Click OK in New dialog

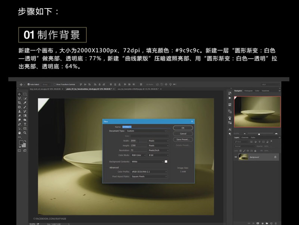[183, 128]
